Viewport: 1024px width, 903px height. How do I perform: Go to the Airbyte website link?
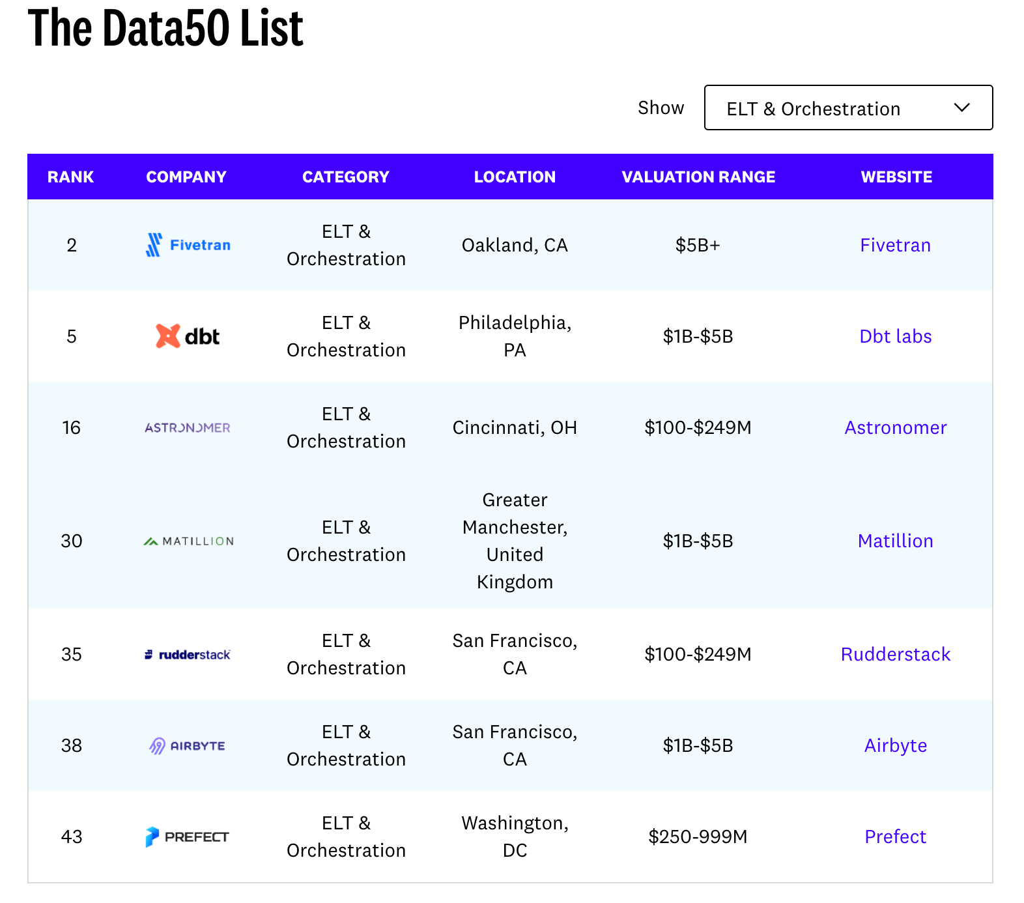(896, 745)
